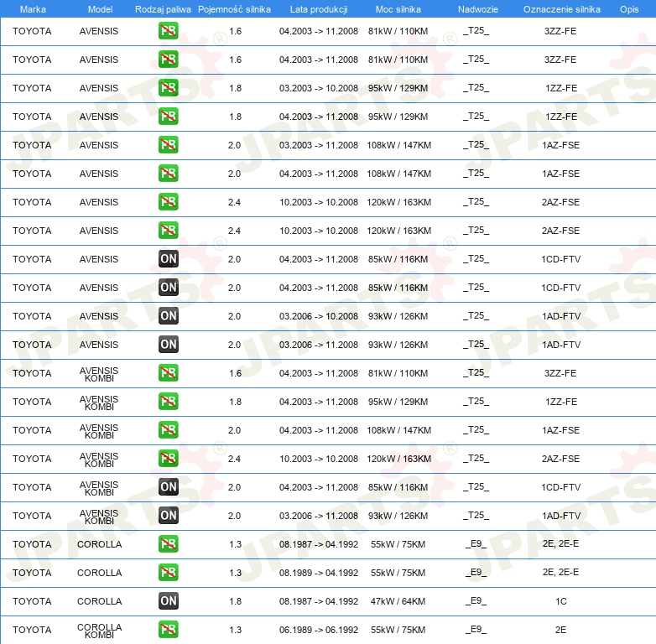Click the Rodzaj paliwa column header
Screen dimensions: 656x644
[163, 9]
